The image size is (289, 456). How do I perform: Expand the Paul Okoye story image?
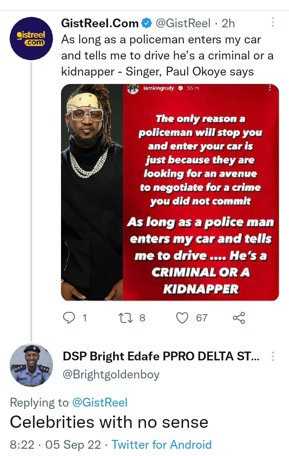170,193
